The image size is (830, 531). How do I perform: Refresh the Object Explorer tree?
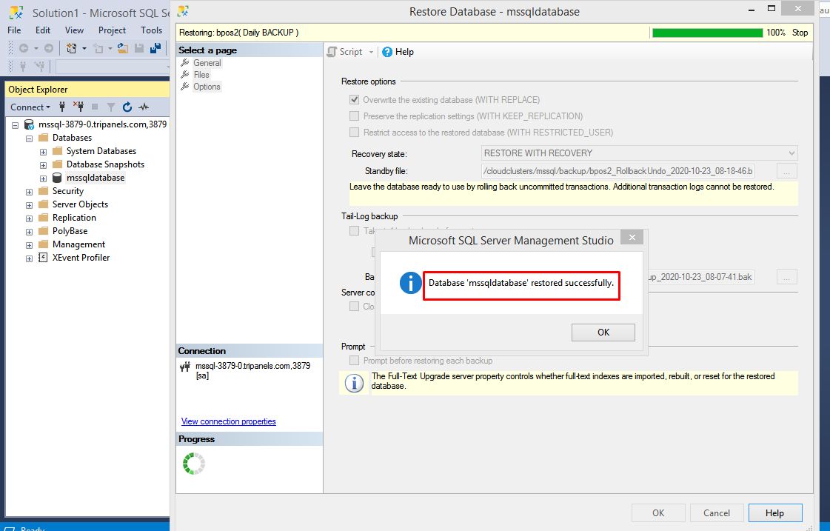[x=127, y=107]
